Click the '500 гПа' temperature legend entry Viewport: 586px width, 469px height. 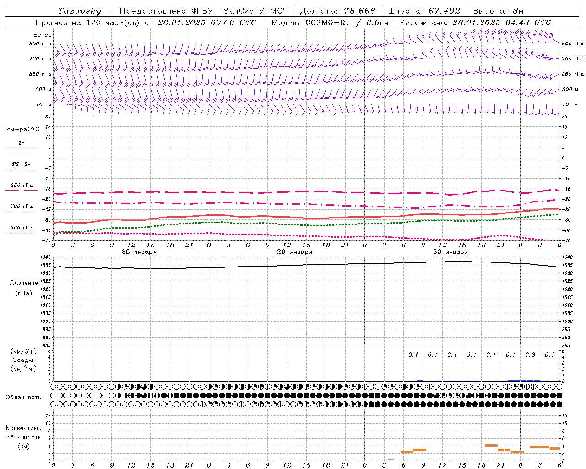(x=22, y=228)
